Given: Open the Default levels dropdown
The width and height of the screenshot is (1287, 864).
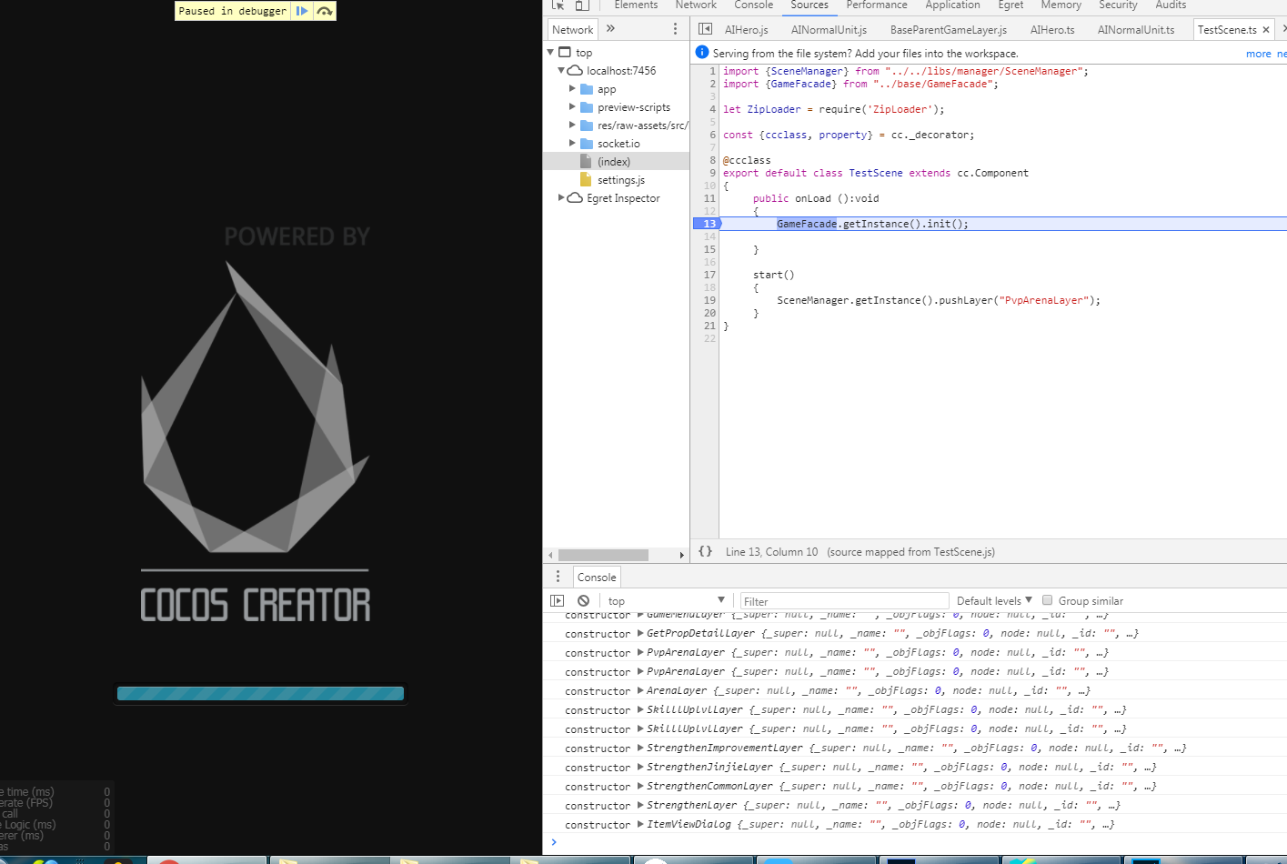Looking at the screenshot, I should 994,600.
